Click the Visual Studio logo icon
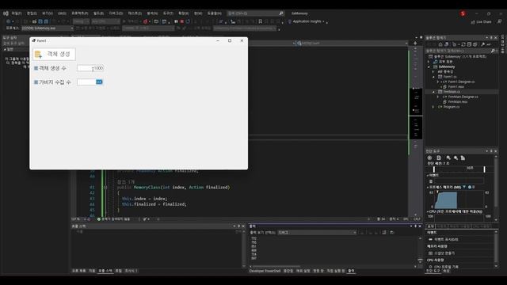The height and width of the screenshot is (285, 507). pos(6,13)
